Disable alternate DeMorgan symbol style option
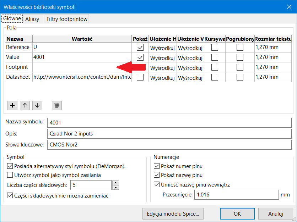Image resolution: width=297 pixels, height=222 pixels. (x=10, y=166)
